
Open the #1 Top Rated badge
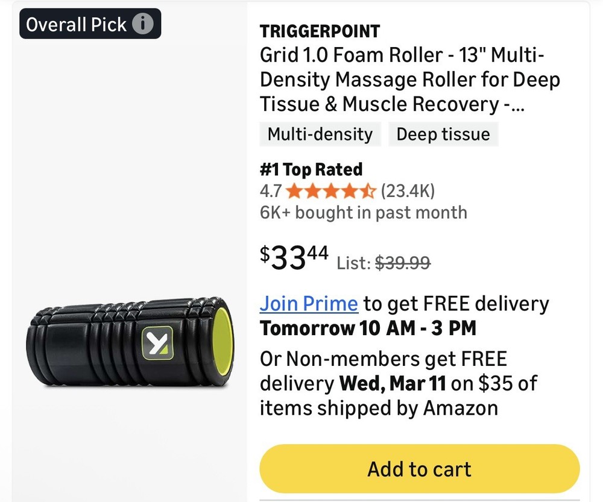point(311,169)
